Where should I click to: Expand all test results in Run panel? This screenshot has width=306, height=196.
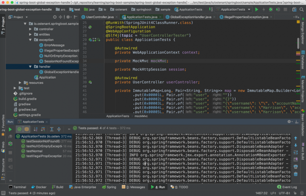click(x=51, y=129)
